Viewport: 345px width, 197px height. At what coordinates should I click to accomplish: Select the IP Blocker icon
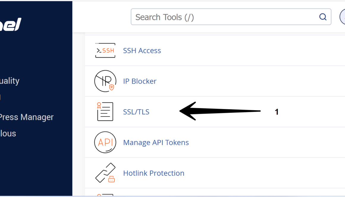105,81
